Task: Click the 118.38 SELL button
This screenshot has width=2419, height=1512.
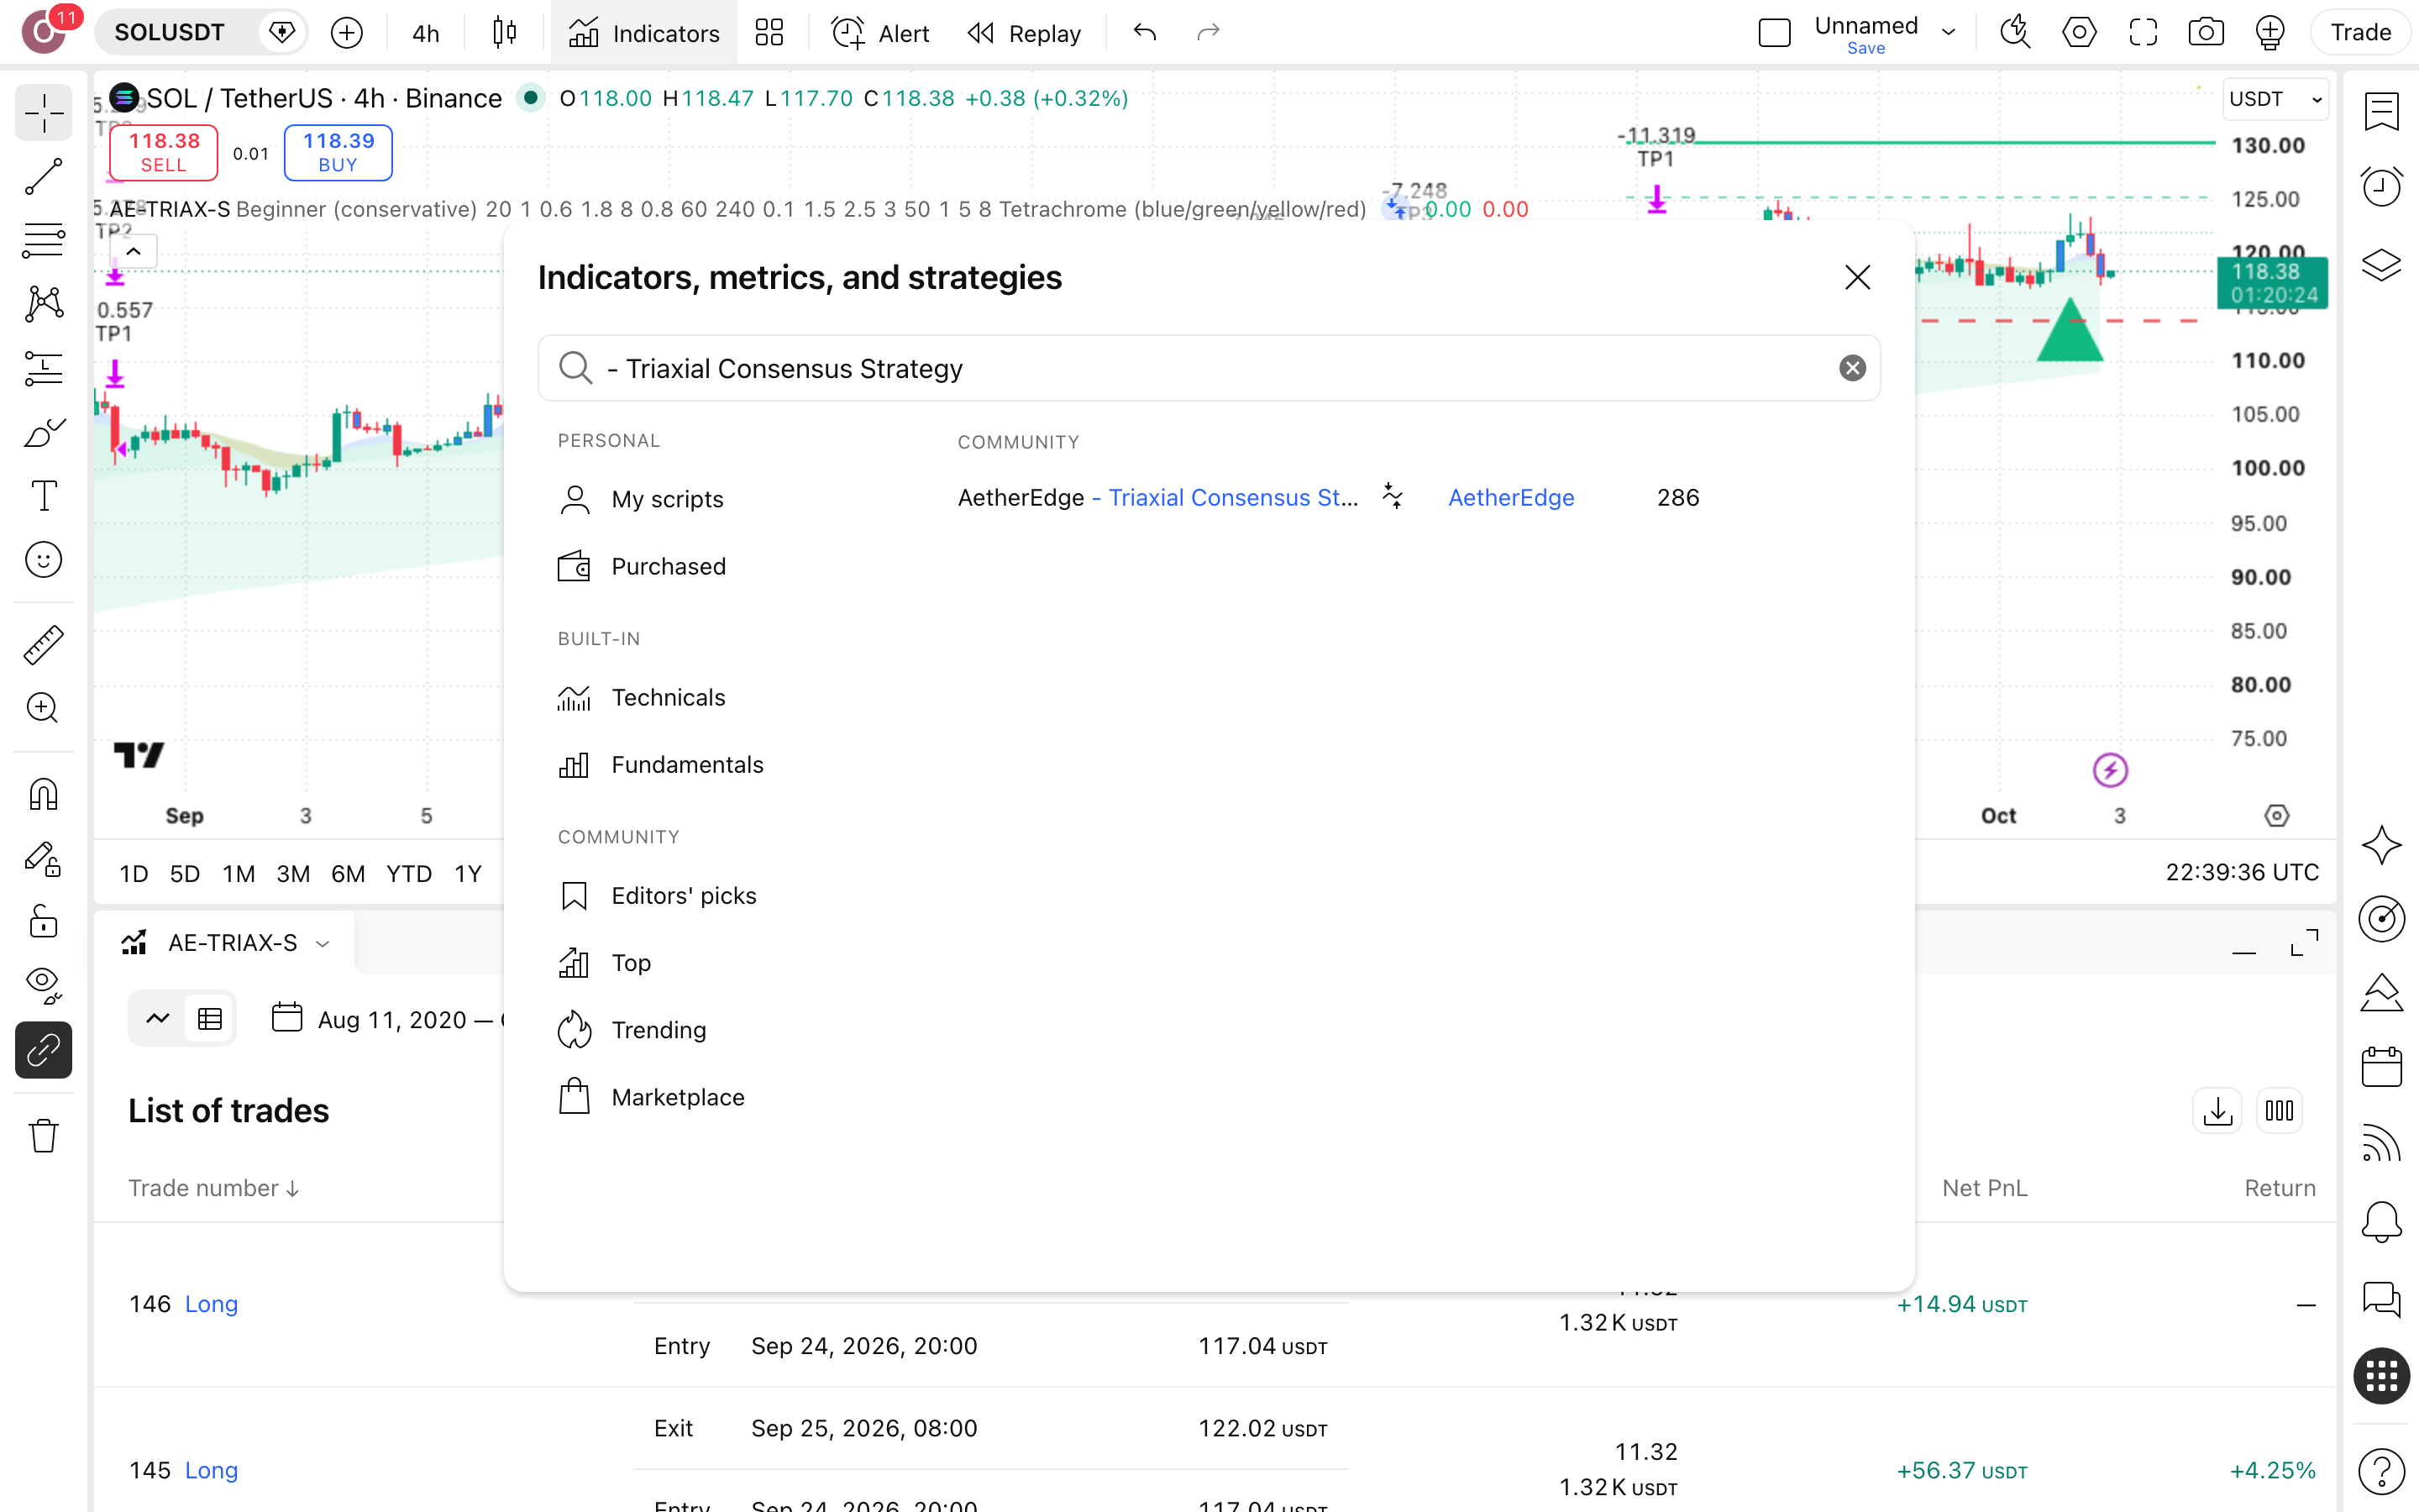Action: pos(164,152)
